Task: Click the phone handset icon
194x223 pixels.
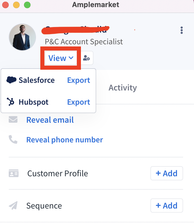Action: click(13, 139)
